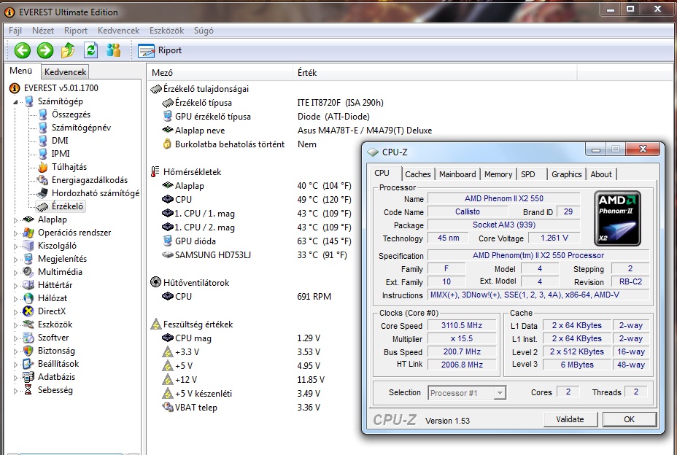Click the Hálózat network globe icon

pyautogui.click(x=28, y=298)
